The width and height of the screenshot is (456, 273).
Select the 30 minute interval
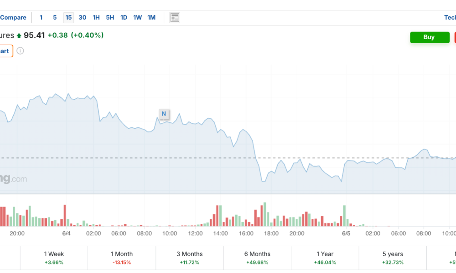pyautogui.click(x=82, y=17)
